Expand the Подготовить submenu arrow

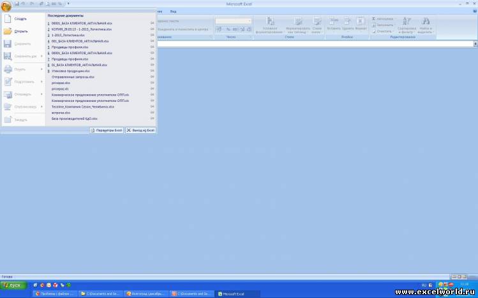point(41,82)
